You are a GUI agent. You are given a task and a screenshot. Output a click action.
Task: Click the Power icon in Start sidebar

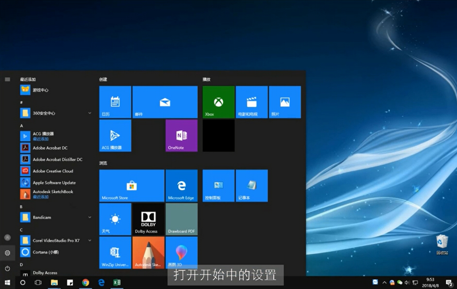point(8,268)
